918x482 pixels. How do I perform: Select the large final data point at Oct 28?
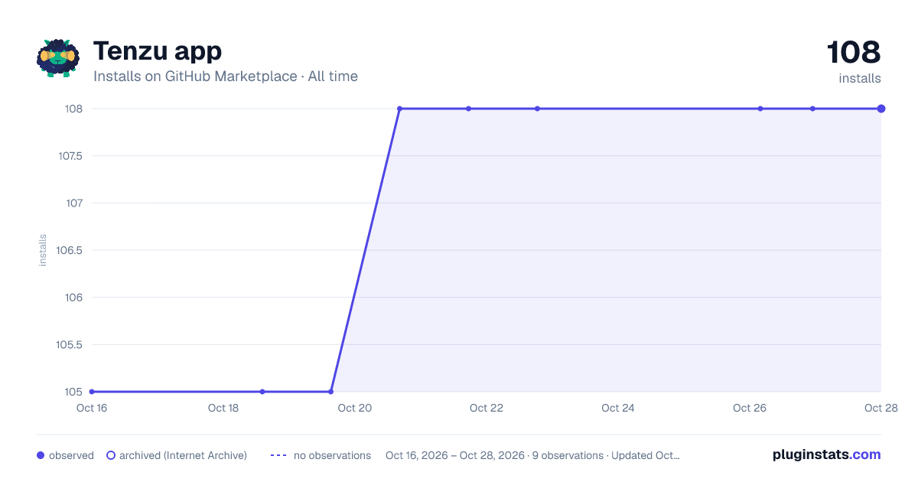pos(881,109)
